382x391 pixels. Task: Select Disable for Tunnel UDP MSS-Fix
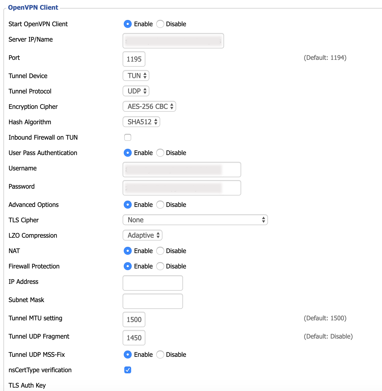pyautogui.click(x=160, y=355)
